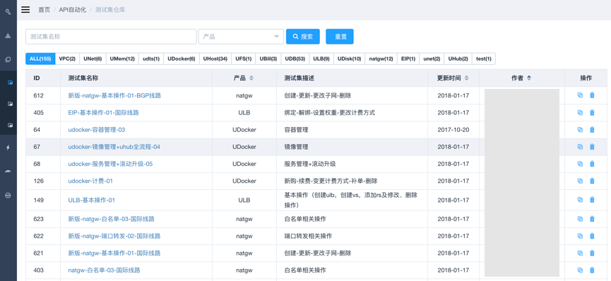Delete the natgw-白名单-03-国际线路 row ID 403
Screen dimensions: 611x281
click(x=592, y=270)
